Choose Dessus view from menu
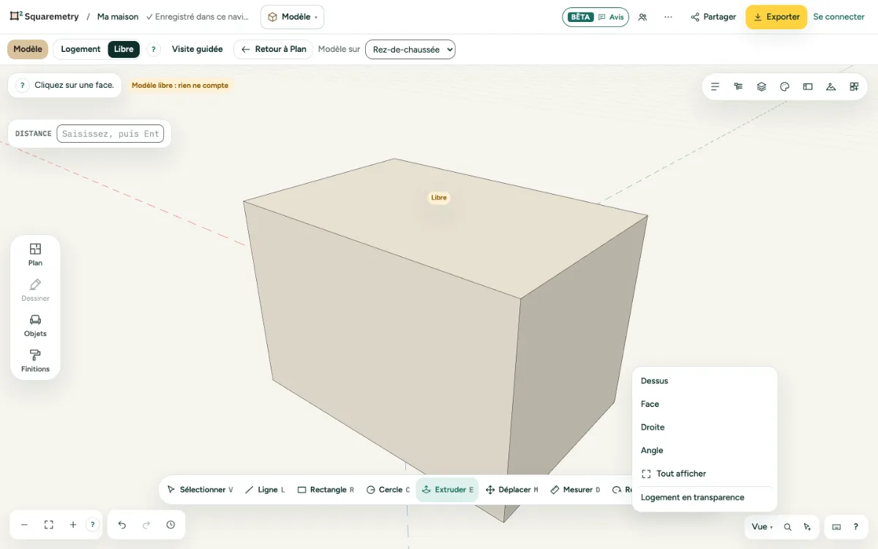Screen dimensions: 878x549 pyautogui.click(x=705, y=381)
